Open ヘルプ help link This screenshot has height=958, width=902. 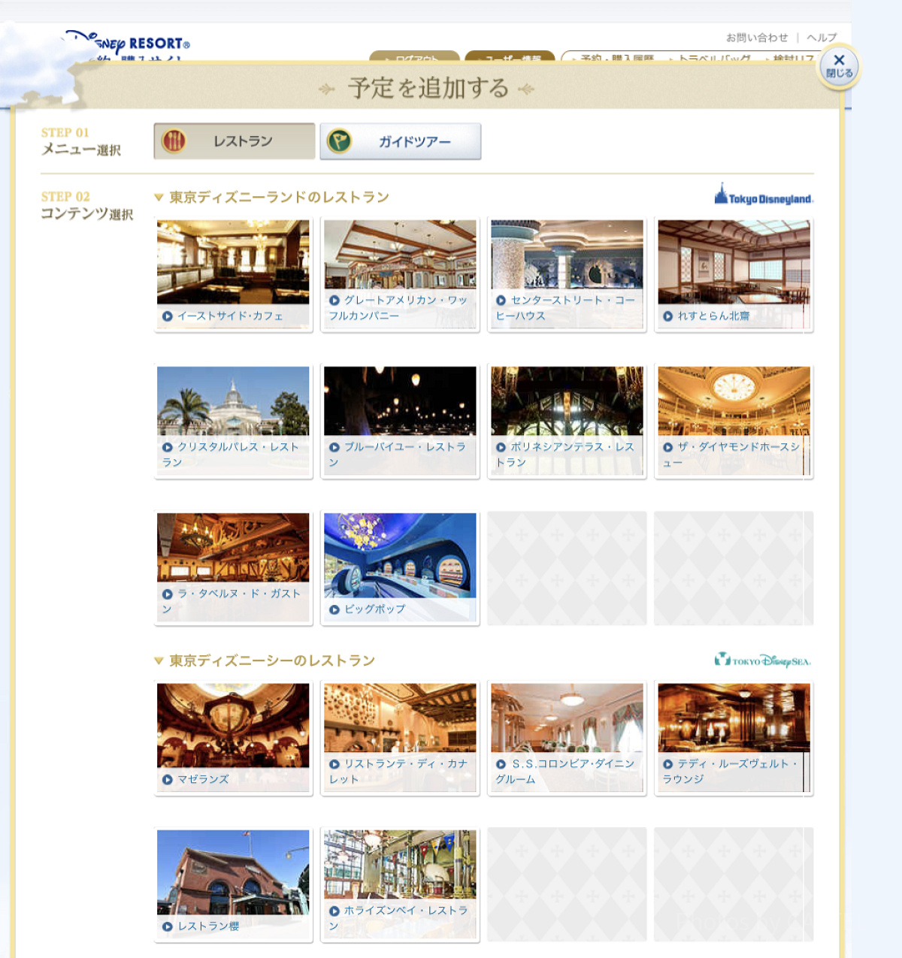(822, 38)
